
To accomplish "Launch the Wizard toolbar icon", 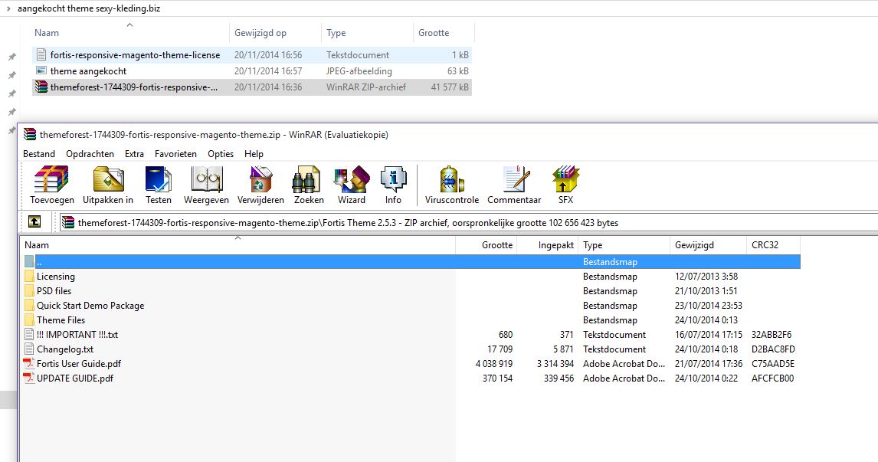I will coord(352,179).
